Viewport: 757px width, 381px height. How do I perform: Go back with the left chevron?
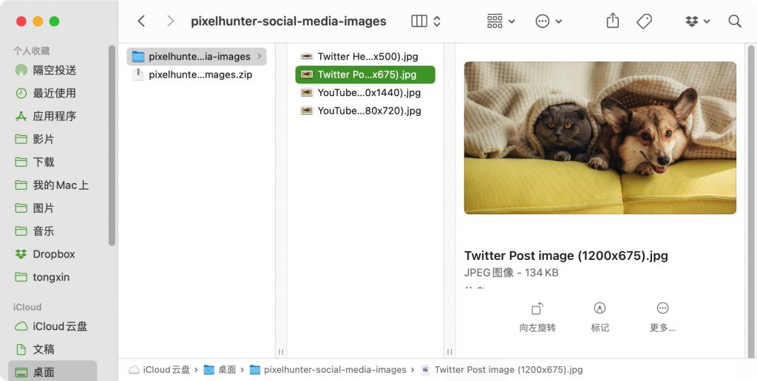click(141, 21)
